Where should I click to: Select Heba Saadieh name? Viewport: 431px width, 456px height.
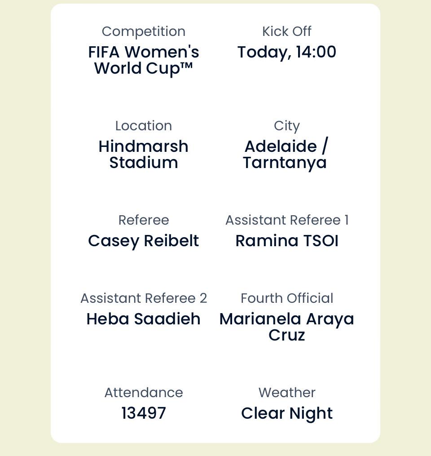[144, 319]
